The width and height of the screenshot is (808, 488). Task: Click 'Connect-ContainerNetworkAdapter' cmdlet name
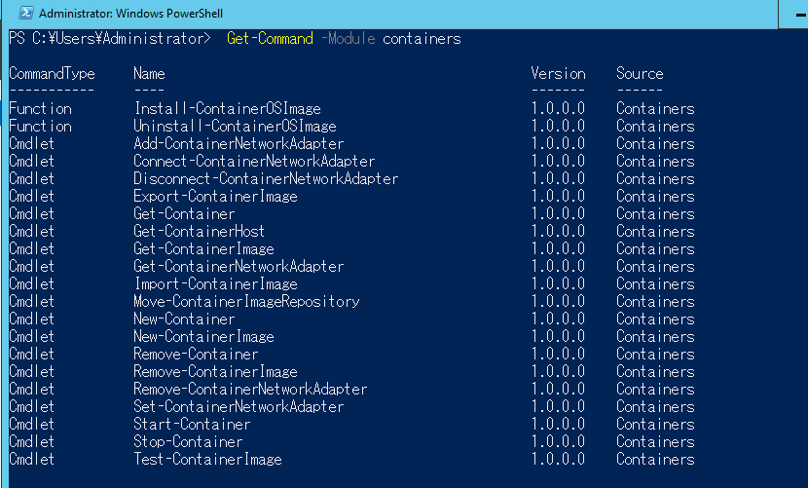pyautogui.click(x=254, y=162)
